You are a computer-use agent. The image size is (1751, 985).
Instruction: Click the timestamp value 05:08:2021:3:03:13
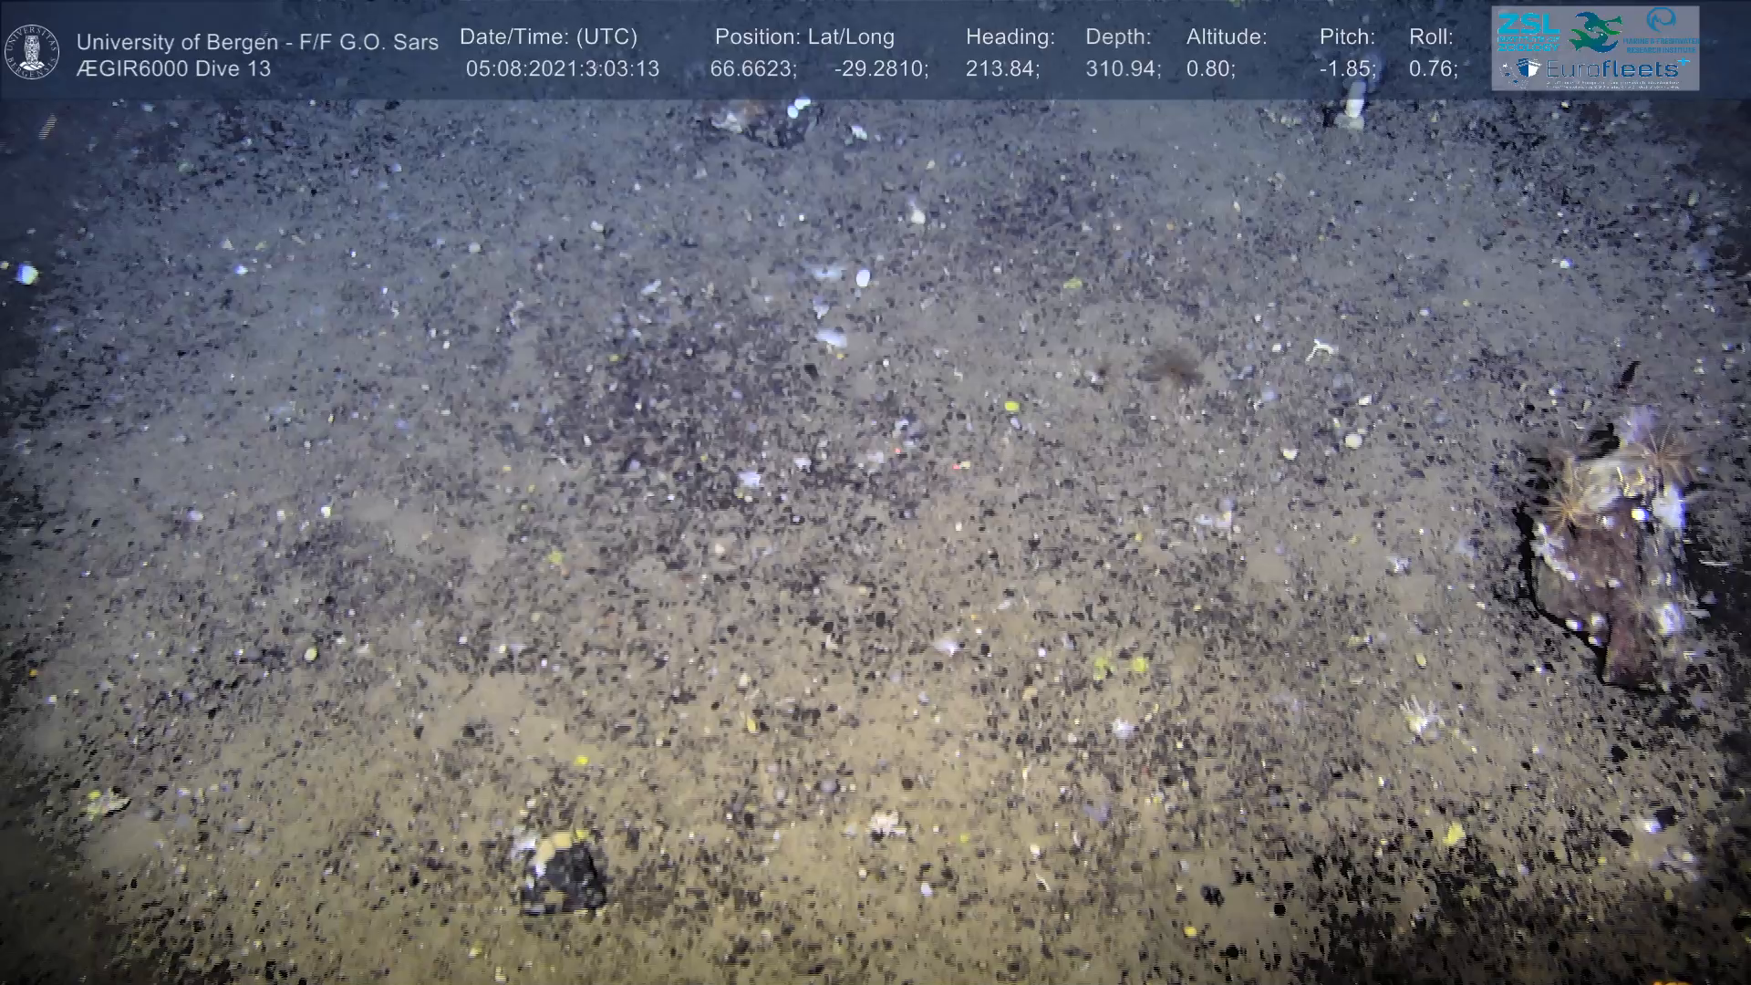[x=562, y=69]
